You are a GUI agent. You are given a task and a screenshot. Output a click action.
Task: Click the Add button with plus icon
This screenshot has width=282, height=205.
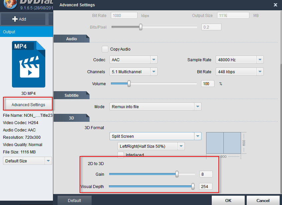(19, 19)
